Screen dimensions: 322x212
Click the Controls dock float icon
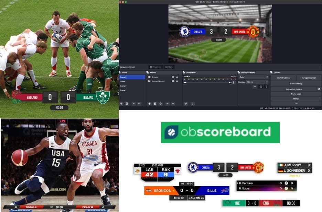click(x=271, y=72)
